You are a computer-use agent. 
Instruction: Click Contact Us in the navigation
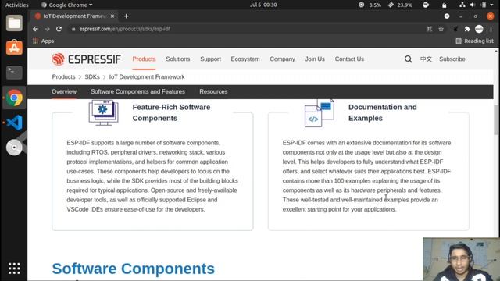coord(349,59)
